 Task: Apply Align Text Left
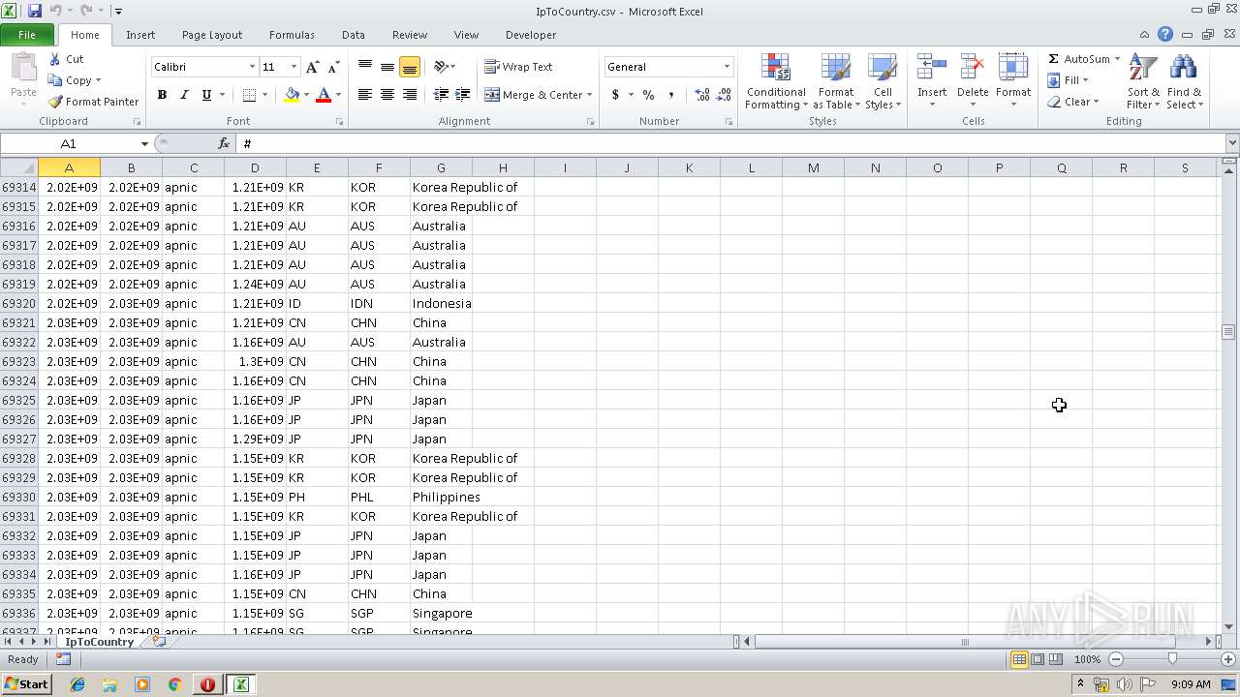(365, 95)
